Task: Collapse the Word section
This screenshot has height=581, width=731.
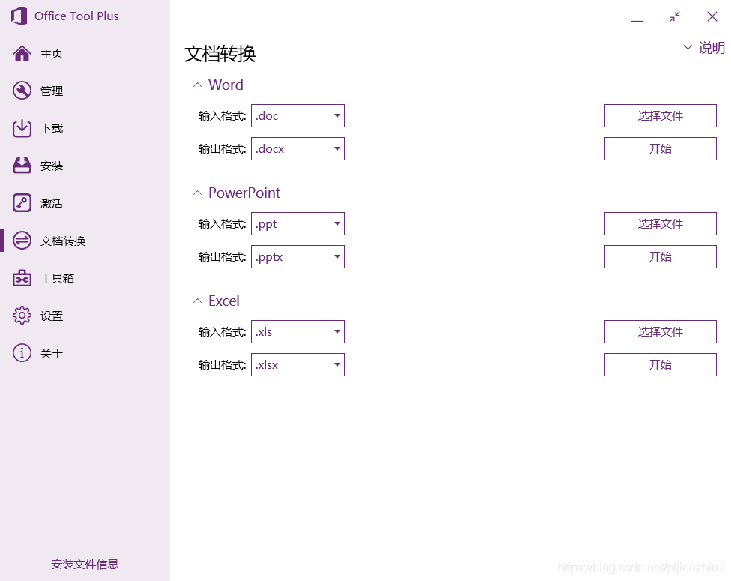Action: click(198, 85)
